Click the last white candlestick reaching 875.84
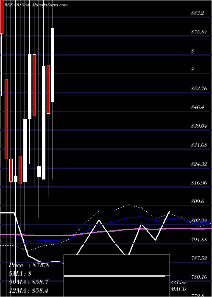 click(x=53, y=65)
